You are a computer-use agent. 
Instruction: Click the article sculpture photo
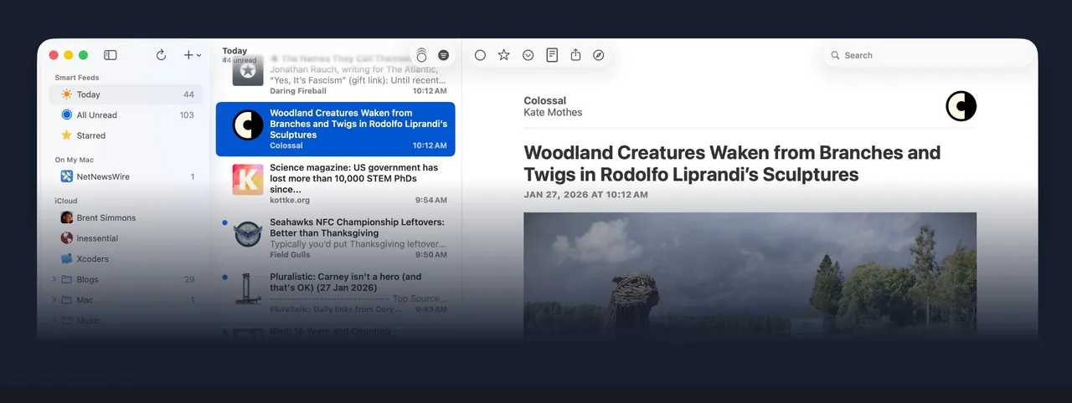(x=750, y=274)
